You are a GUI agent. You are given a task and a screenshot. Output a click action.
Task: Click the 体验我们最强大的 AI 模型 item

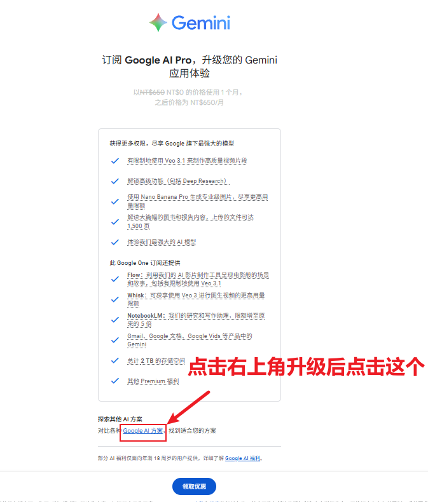162,242
